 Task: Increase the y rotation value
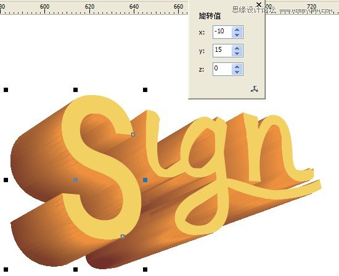(x=237, y=48)
